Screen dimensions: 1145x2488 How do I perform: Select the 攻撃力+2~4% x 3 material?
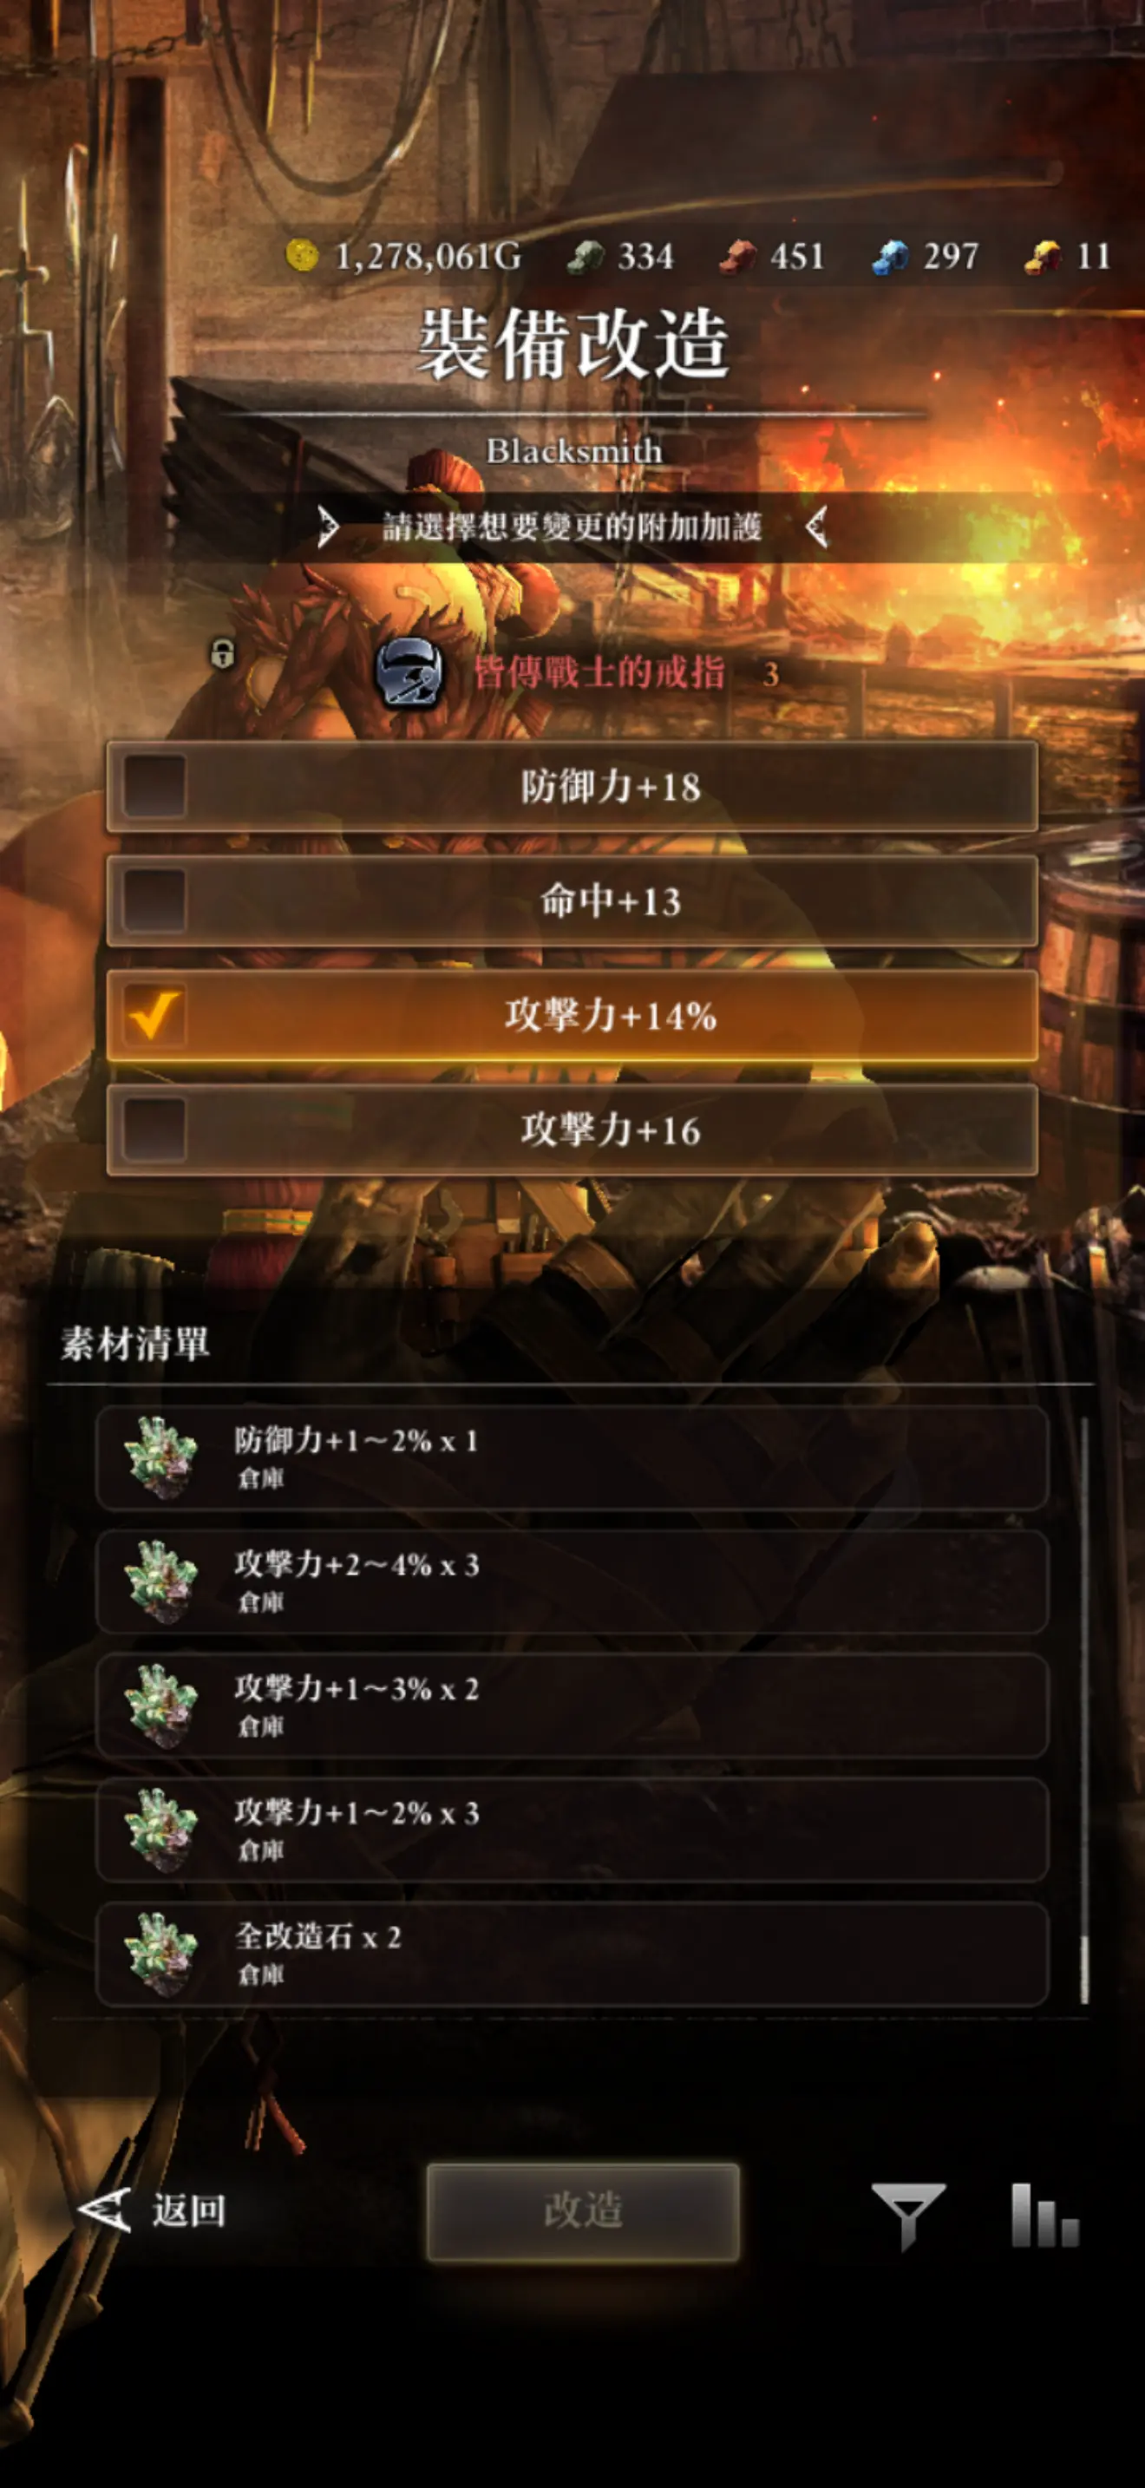pyautogui.click(x=572, y=1582)
